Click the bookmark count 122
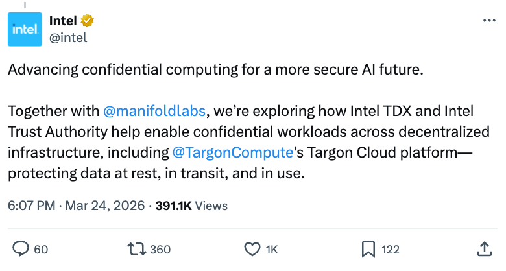The height and width of the screenshot is (271, 506). (x=391, y=250)
